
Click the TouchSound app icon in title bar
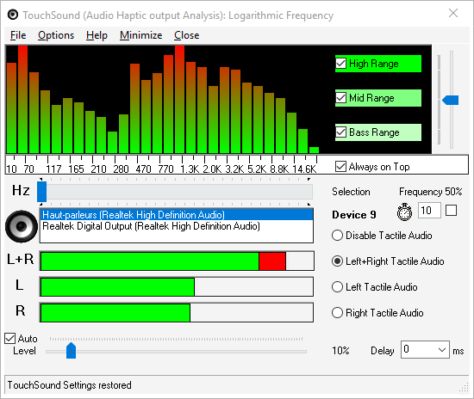(13, 15)
